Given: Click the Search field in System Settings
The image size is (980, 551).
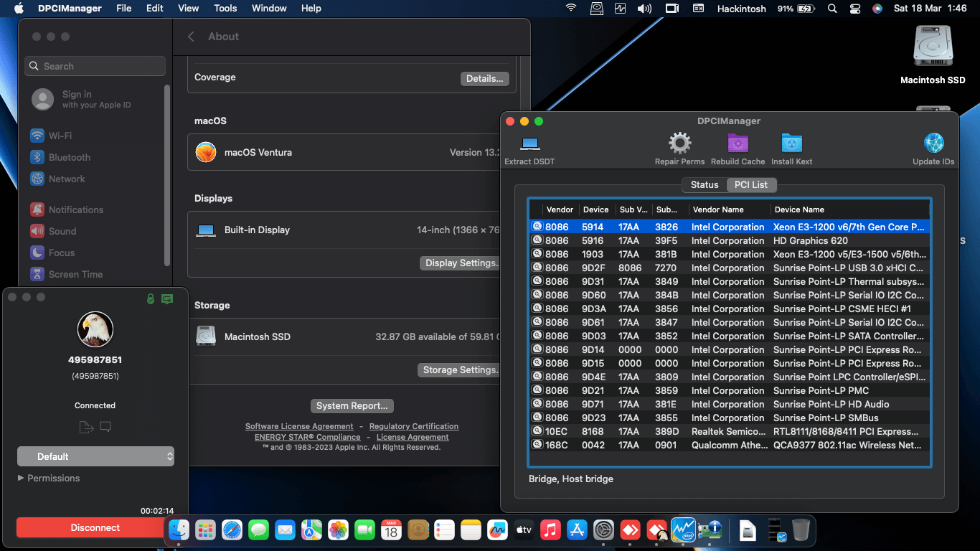Looking at the screenshot, I should tap(95, 66).
